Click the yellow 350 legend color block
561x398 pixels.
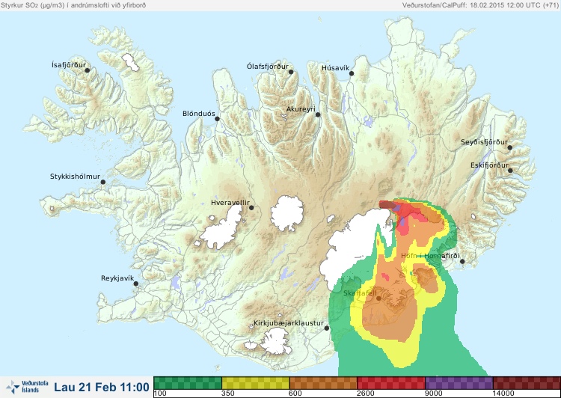(256, 383)
